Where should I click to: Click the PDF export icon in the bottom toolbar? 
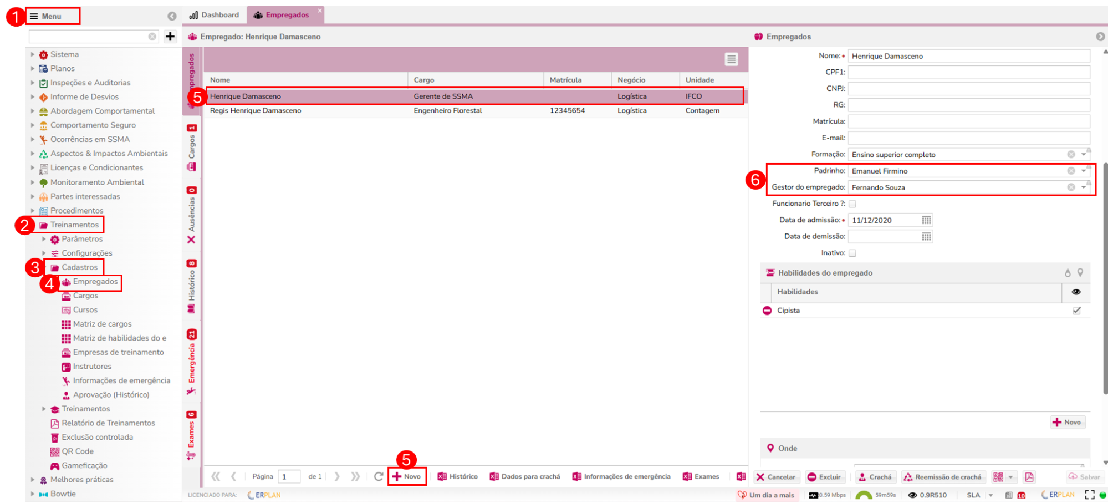1029,477
